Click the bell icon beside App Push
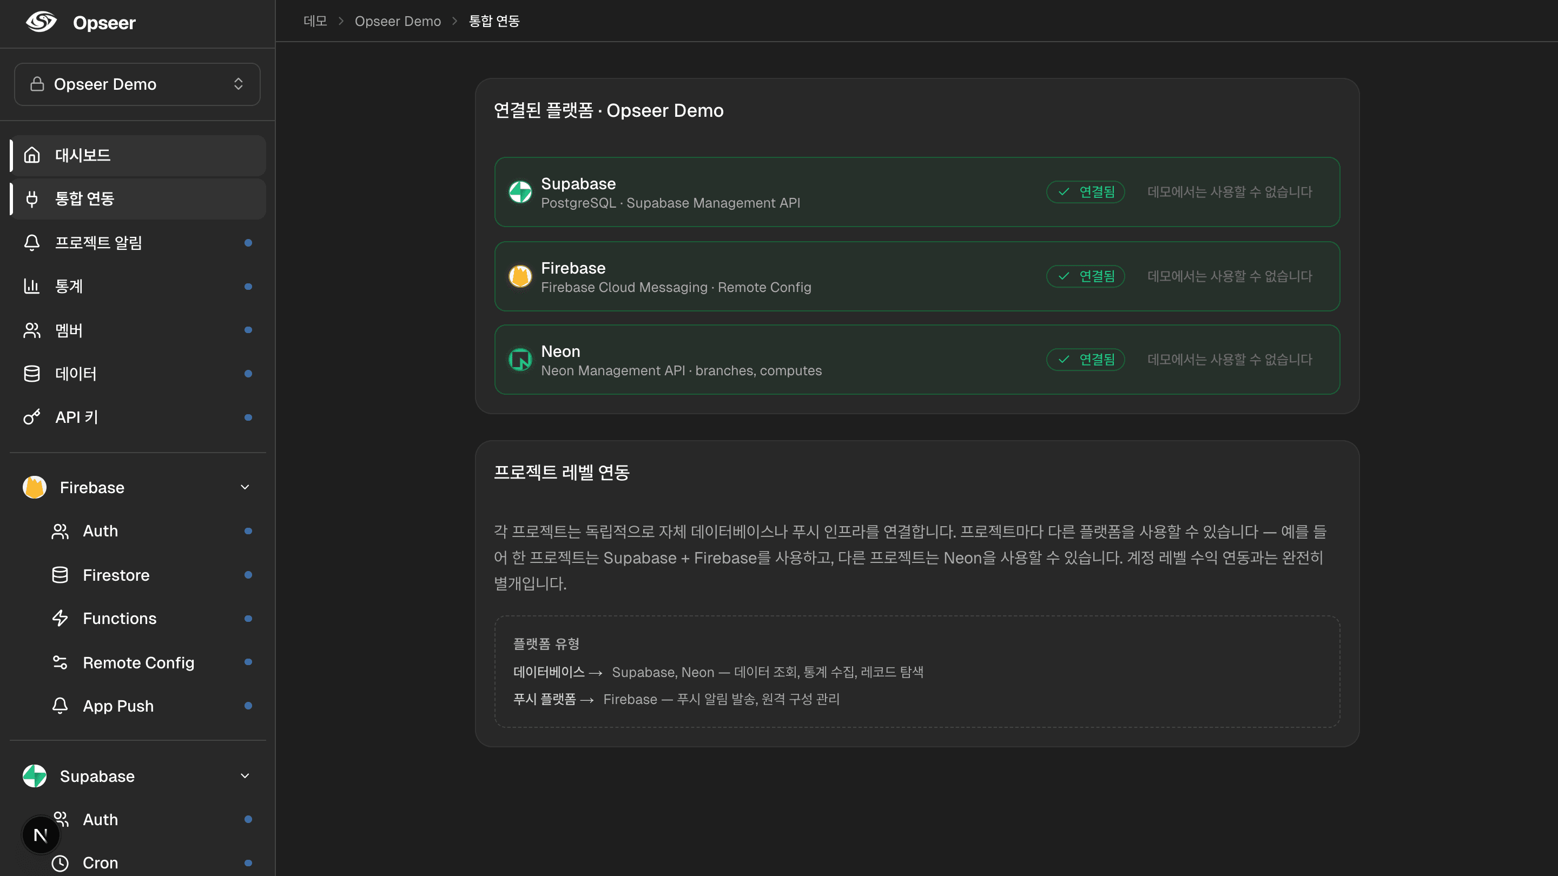The width and height of the screenshot is (1558, 876). tap(60, 706)
